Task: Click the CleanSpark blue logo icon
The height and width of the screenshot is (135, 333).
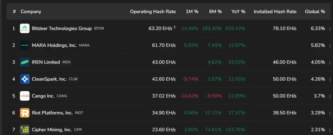Action: (25, 79)
